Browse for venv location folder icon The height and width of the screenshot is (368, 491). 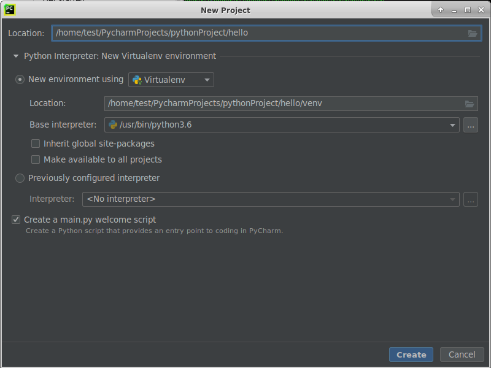(x=469, y=104)
